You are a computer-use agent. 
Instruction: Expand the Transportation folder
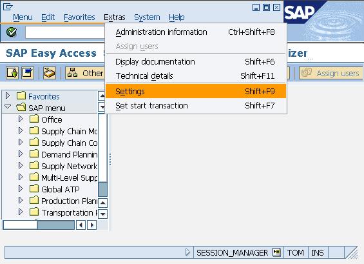click(21, 212)
